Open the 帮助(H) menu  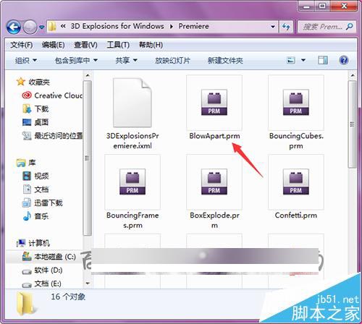[151, 45]
